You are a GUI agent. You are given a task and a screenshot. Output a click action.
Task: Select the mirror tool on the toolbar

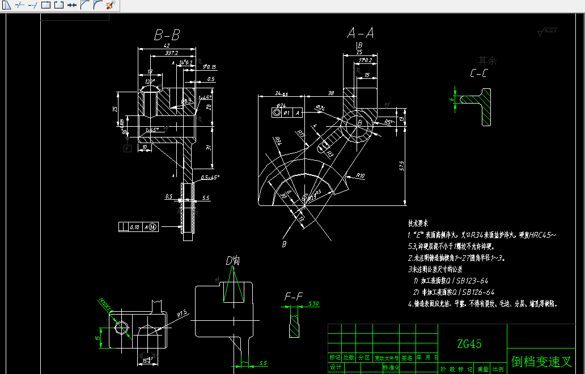(x=7, y=6)
